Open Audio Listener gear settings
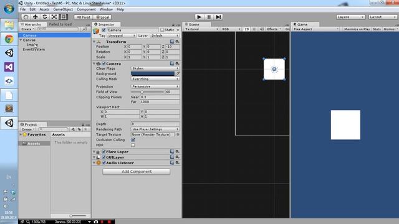This screenshot has width=399, height=224. [177, 162]
